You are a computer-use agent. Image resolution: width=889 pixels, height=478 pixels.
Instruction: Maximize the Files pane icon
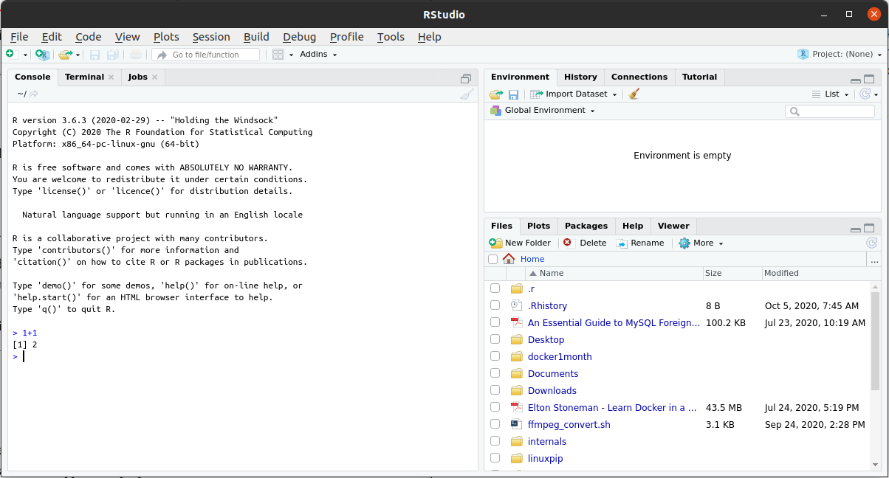pos(869,229)
